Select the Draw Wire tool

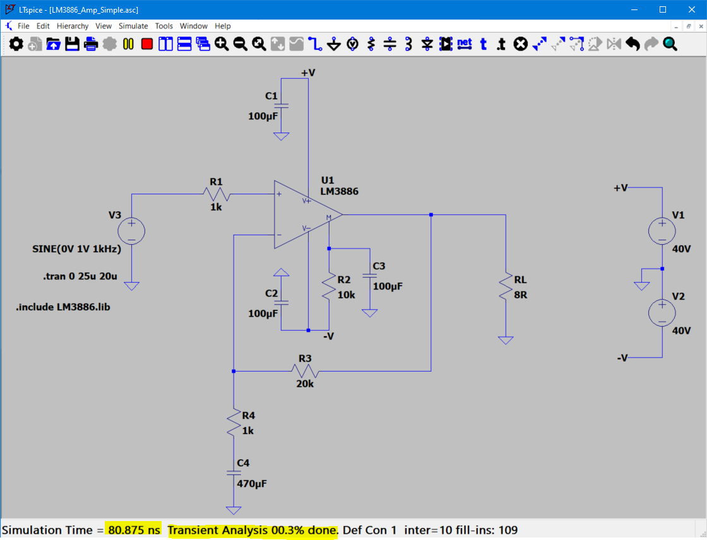click(x=315, y=44)
